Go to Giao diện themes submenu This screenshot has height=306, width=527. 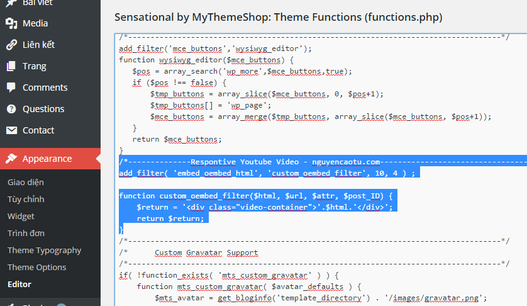coord(26,183)
